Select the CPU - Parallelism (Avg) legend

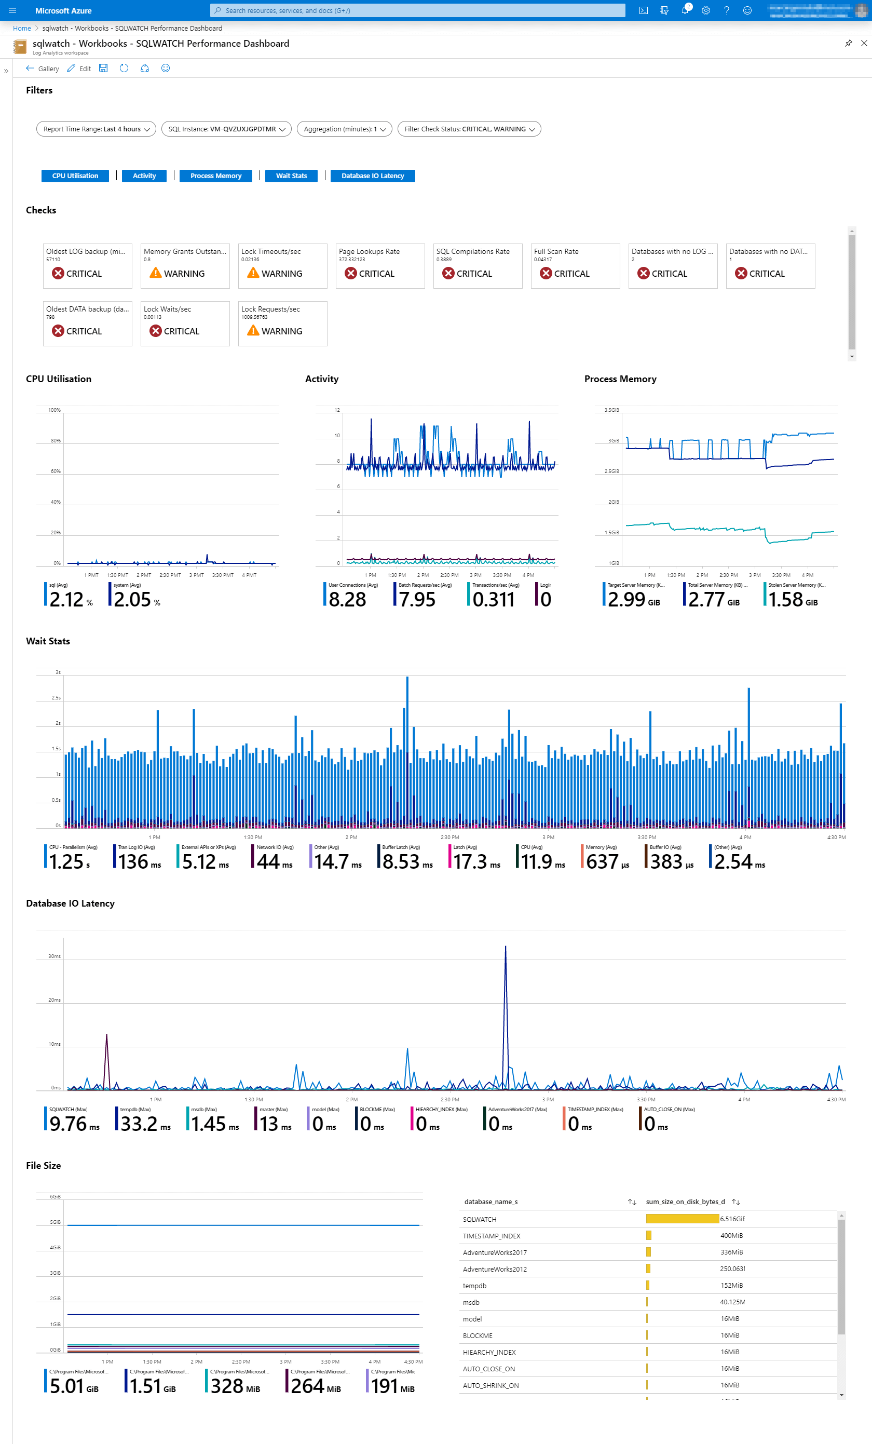coord(71,856)
